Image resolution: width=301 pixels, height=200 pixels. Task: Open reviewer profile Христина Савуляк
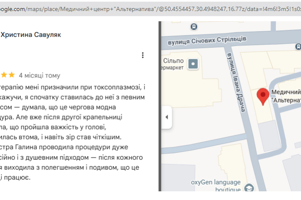pyautogui.click(x=30, y=35)
